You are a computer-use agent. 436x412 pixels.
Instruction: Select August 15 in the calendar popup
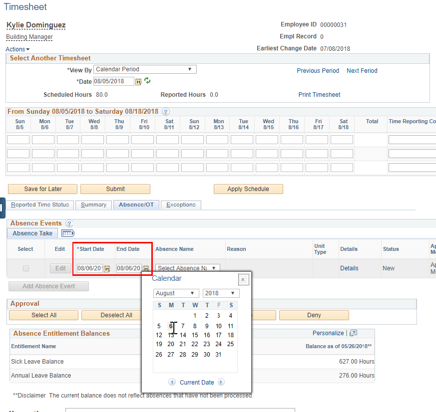tap(195, 335)
